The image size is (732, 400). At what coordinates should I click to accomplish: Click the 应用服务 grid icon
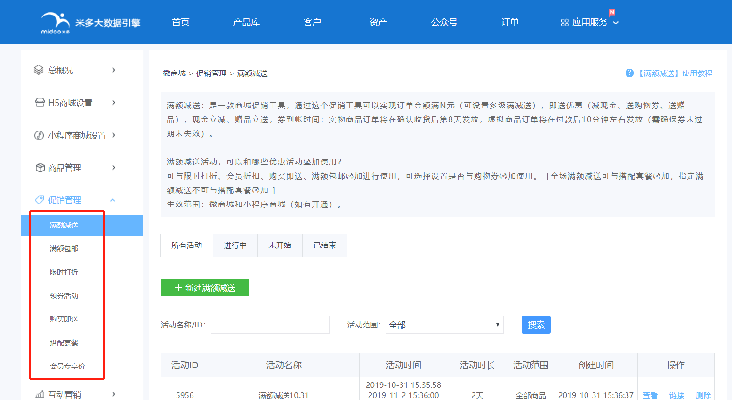pos(565,23)
